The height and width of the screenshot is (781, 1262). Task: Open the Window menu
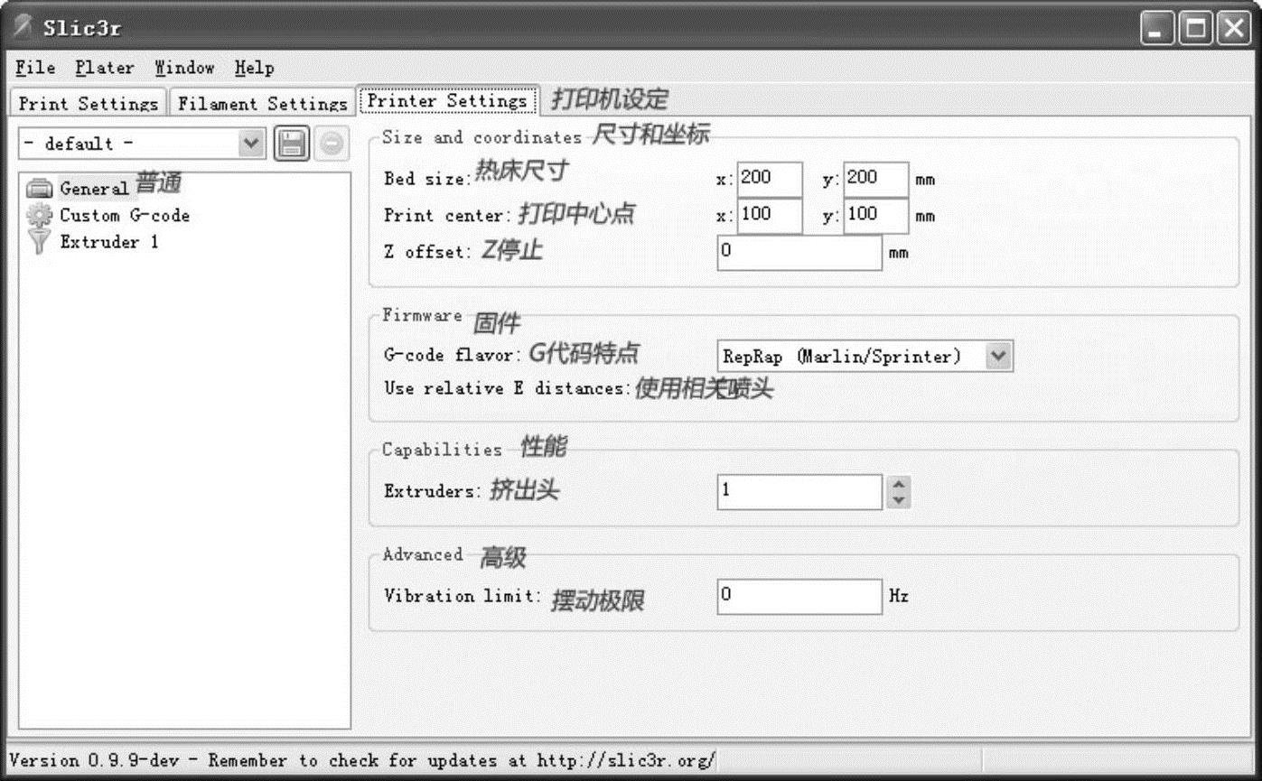[x=184, y=68]
